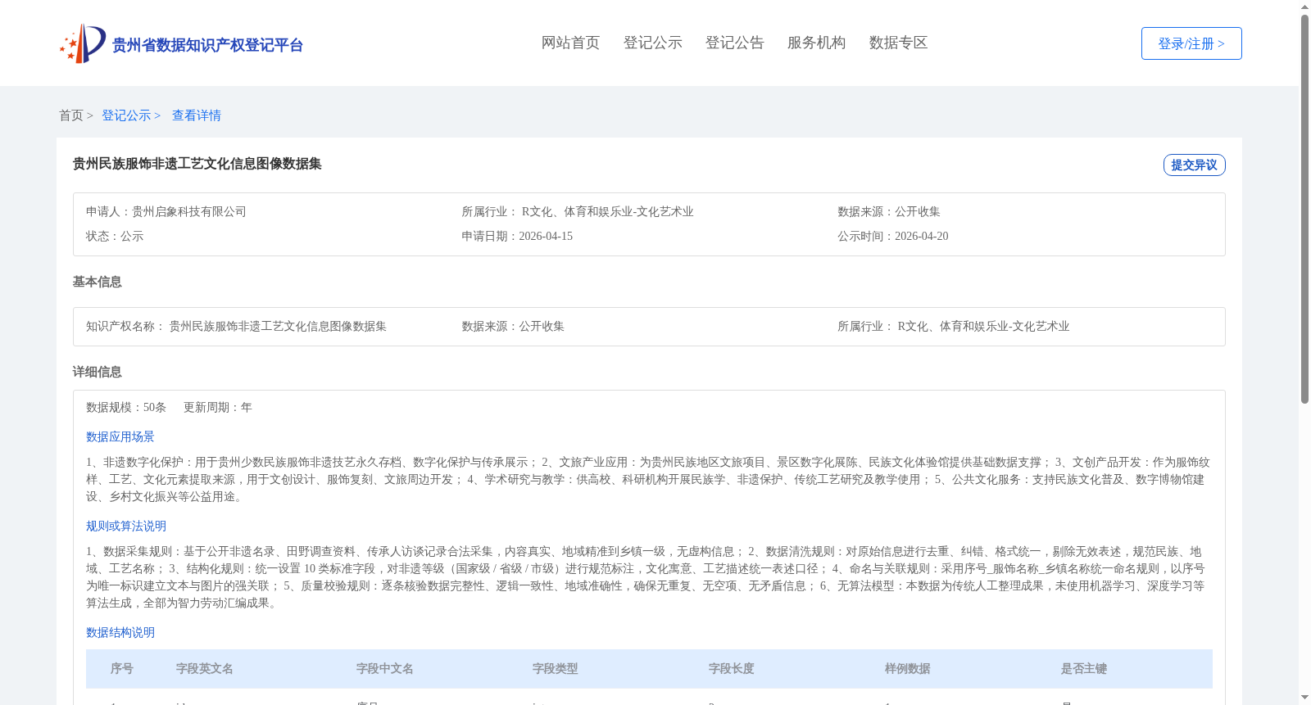Click 详细信息 section heading
Viewport: 1311px width, 705px height.
[x=97, y=372]
